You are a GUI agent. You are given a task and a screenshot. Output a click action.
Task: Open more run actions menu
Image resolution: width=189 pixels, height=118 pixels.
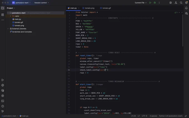(159, 3)
